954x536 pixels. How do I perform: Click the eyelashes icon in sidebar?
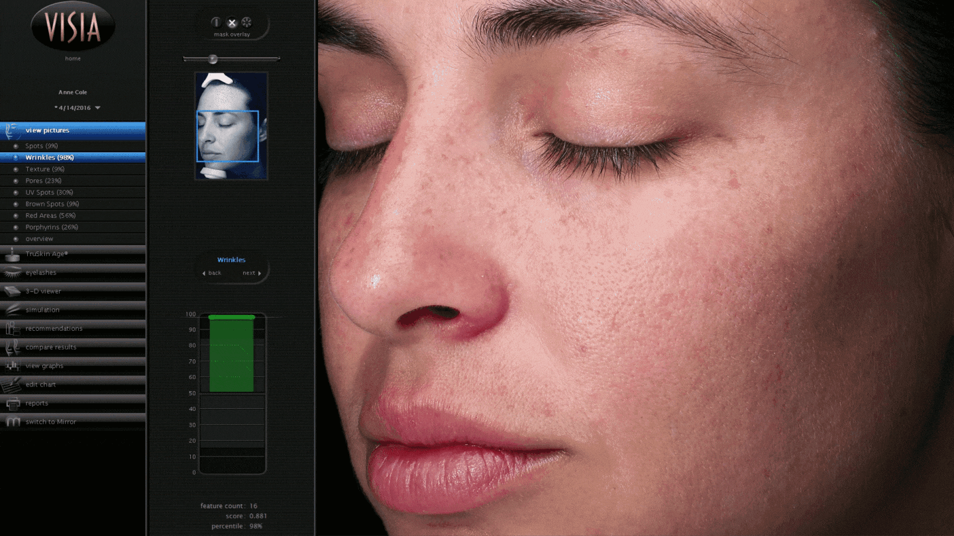pos(12,273)
